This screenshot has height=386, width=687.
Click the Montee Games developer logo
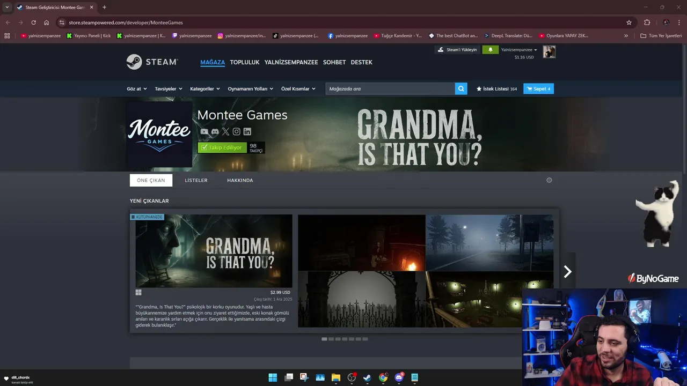(x=159, y=135)
